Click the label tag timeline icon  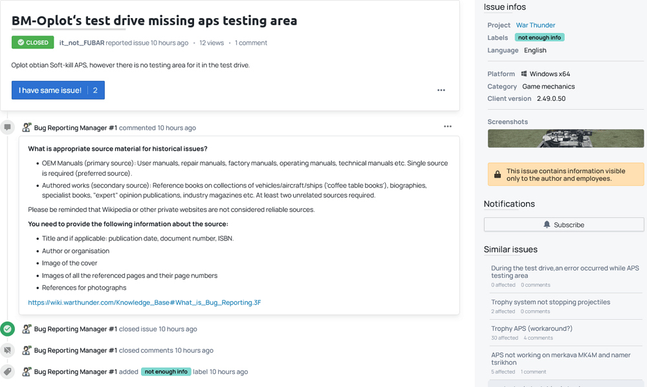coord(8,371)
